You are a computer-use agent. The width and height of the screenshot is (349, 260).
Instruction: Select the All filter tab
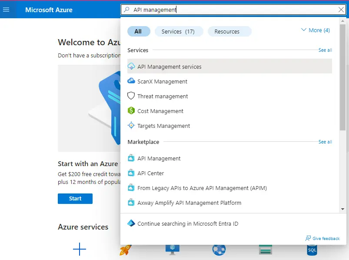click(139, 31)
